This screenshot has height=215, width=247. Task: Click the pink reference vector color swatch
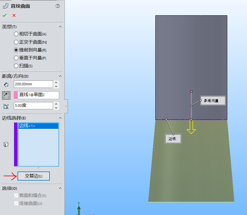tap(16, 95)
